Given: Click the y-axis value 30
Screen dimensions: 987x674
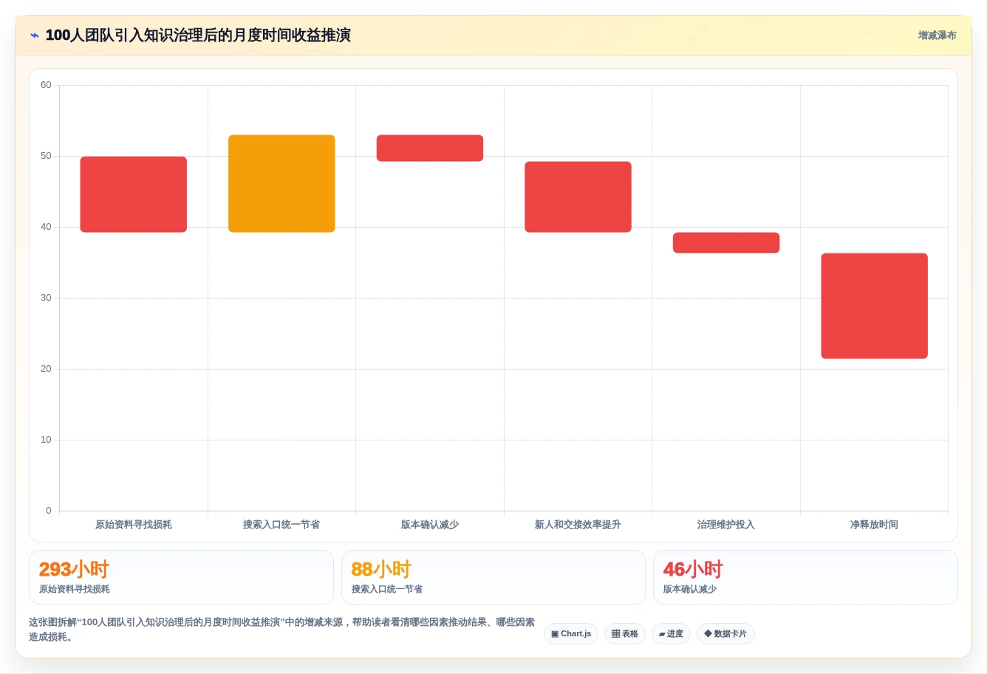Looking at the screenshot, I should coord(46,298).
